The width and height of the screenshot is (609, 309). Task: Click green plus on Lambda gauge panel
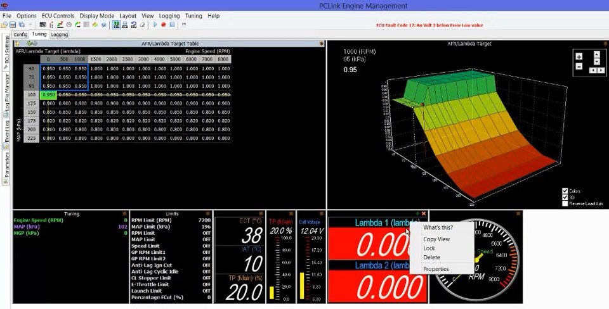[x=417, y=213]
